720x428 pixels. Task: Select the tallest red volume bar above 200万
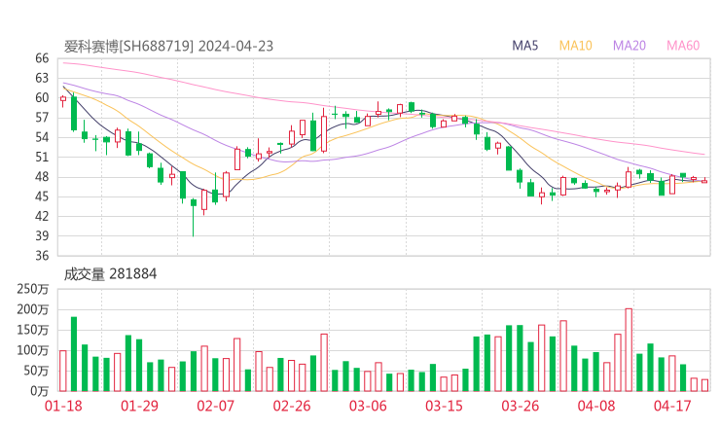pos(629,350)
